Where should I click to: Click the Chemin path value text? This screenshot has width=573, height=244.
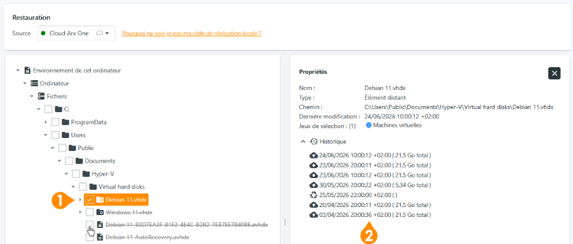(x=459, y=107)
